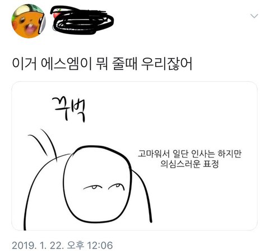Screen dimensions: 269x251
Task: Click the doodle character's left eye
Action: tap(92, 187)
